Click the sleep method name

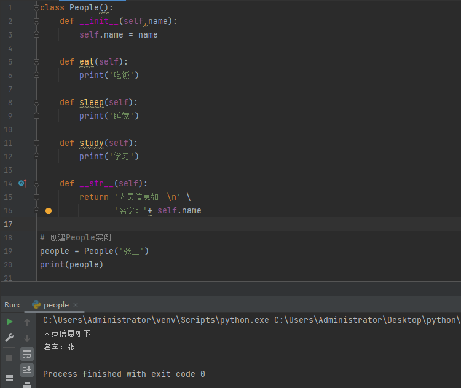(92, 102)
